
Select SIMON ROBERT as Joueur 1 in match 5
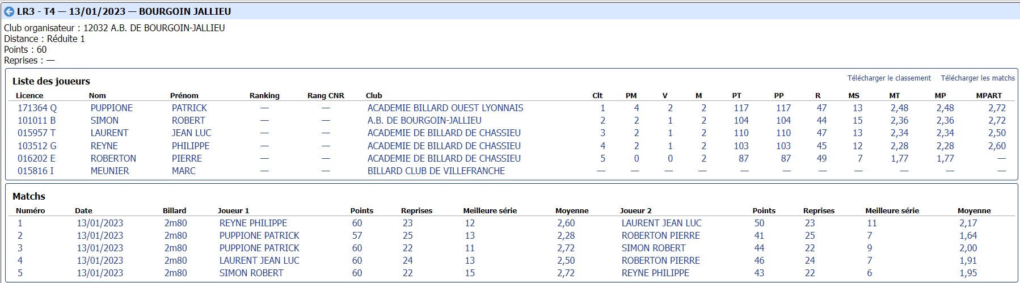[251, 273]
